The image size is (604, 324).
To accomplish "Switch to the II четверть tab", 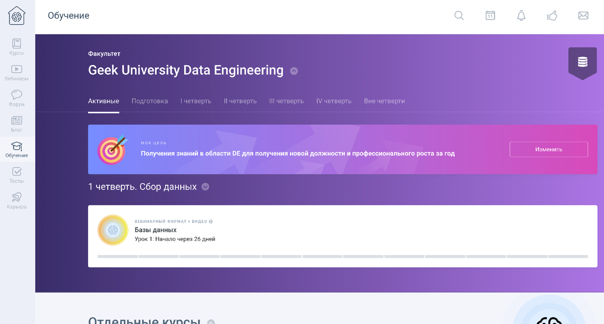I will [240, 101].
